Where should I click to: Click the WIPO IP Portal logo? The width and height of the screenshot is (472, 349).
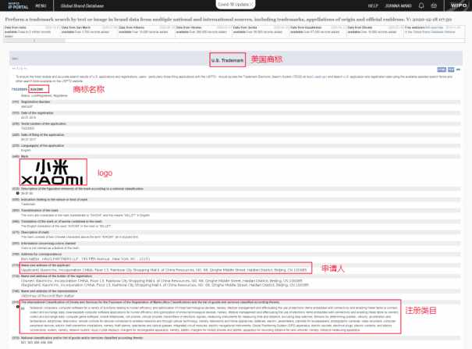tap(18, 5)
